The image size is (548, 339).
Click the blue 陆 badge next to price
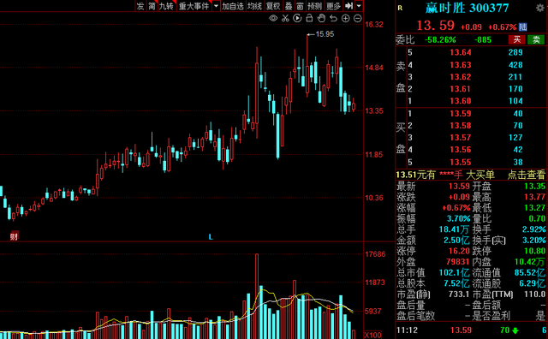(523, 27)
